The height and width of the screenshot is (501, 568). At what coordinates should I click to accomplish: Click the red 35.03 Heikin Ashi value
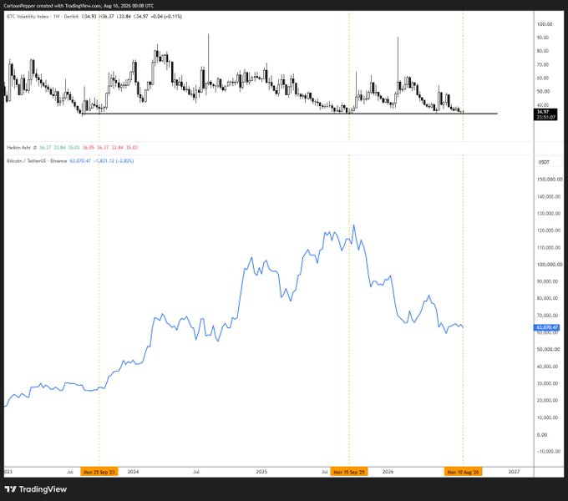131,148
